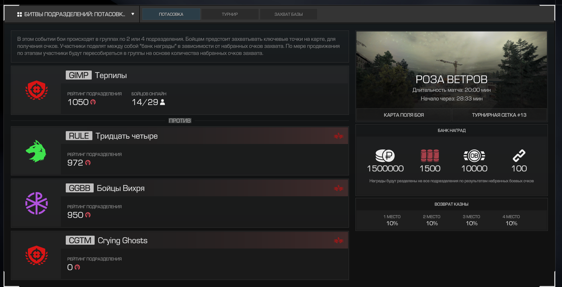Open the Захват базы tab

[288, 14]
